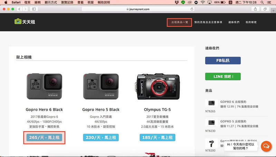Click the Olympus TG-5 camera image
Image resolution: width=276 pixels, height=157 pixels.
(x=158, y=87)
